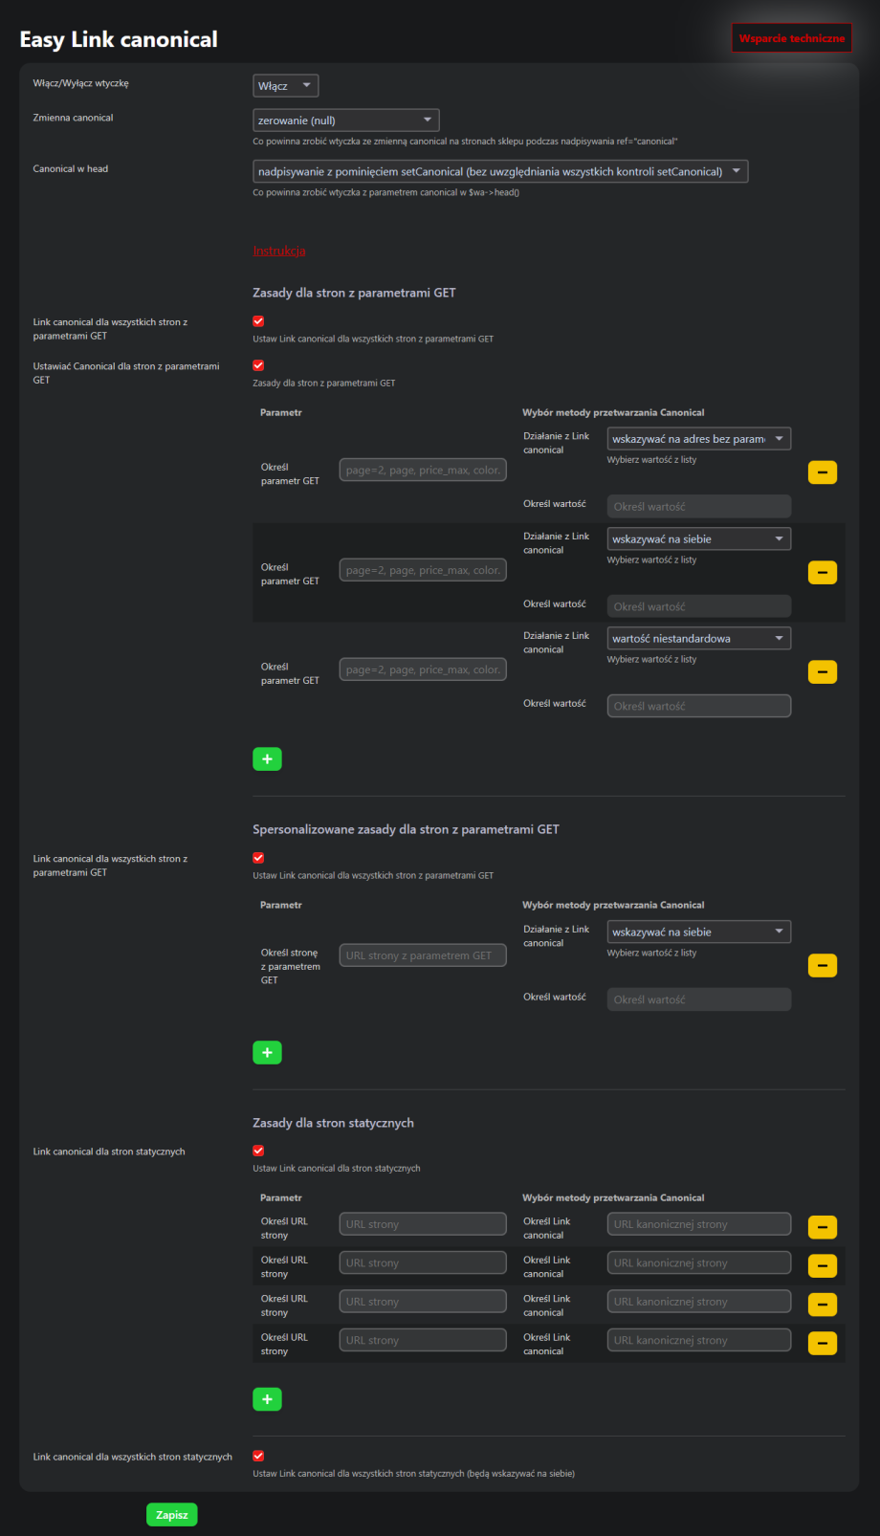Add a new static page rule

coord(267,1399)
